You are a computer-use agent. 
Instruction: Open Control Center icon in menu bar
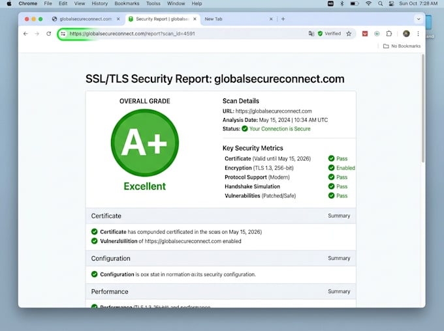click(391, 4)
